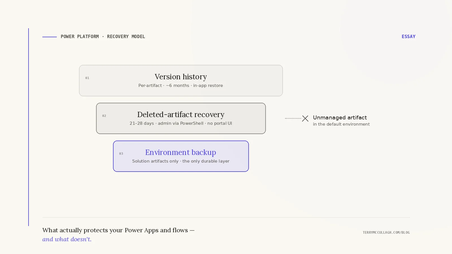Click the Unmanaged artifact label
452x254 pixels.
[340, 118]
